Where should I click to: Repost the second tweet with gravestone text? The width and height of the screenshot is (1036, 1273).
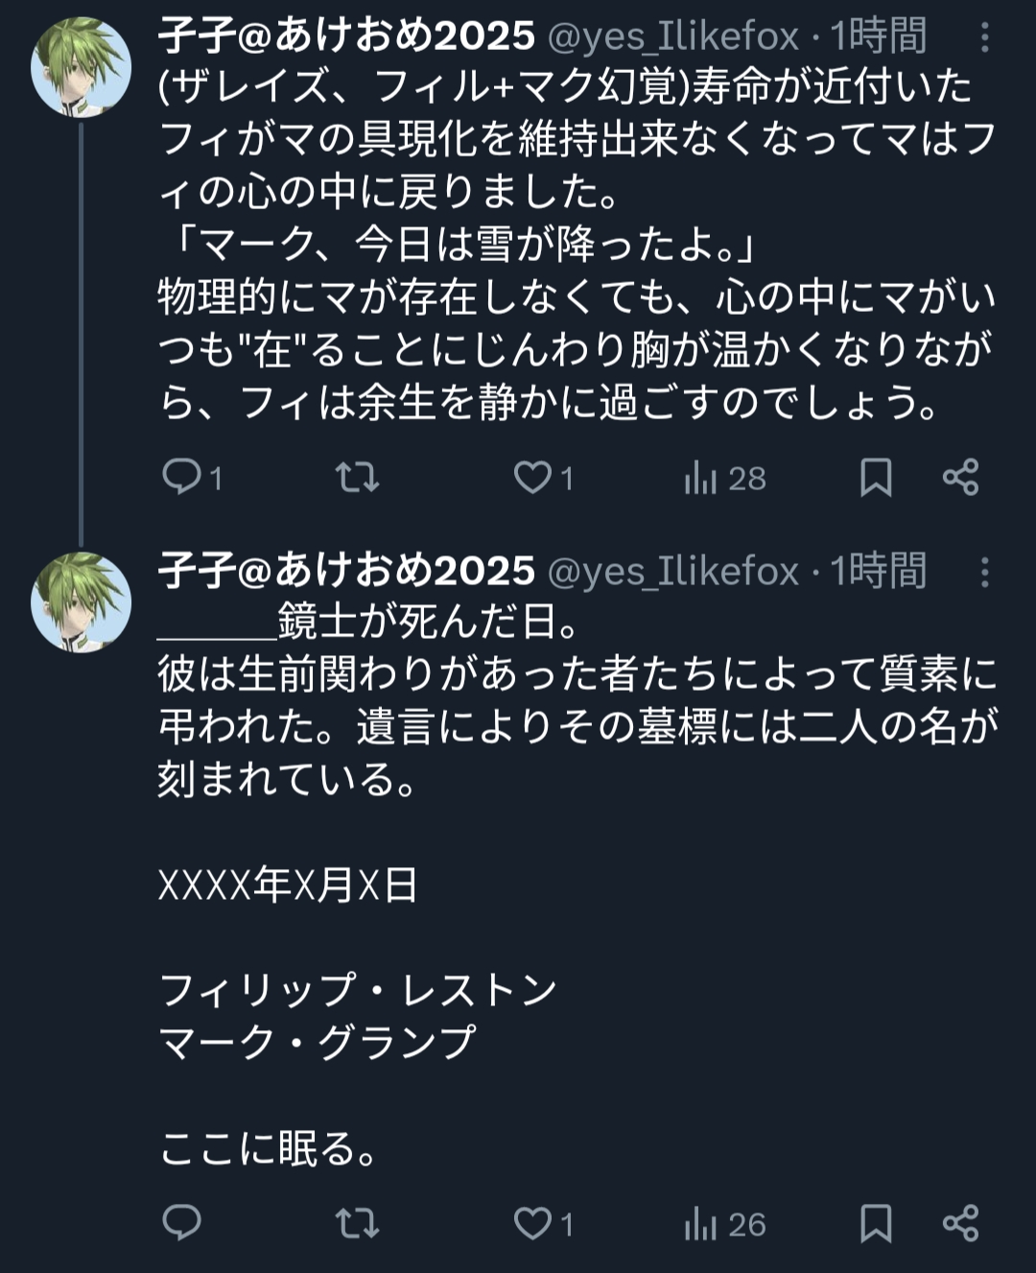358,1223
